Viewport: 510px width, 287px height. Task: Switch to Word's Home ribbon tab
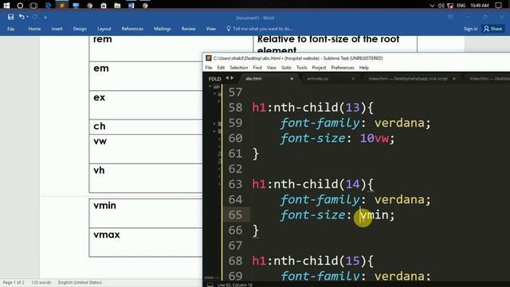[34, 29]
